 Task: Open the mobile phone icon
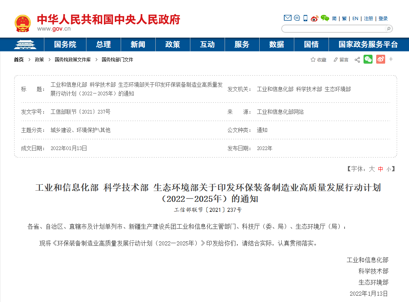point(305,18)
